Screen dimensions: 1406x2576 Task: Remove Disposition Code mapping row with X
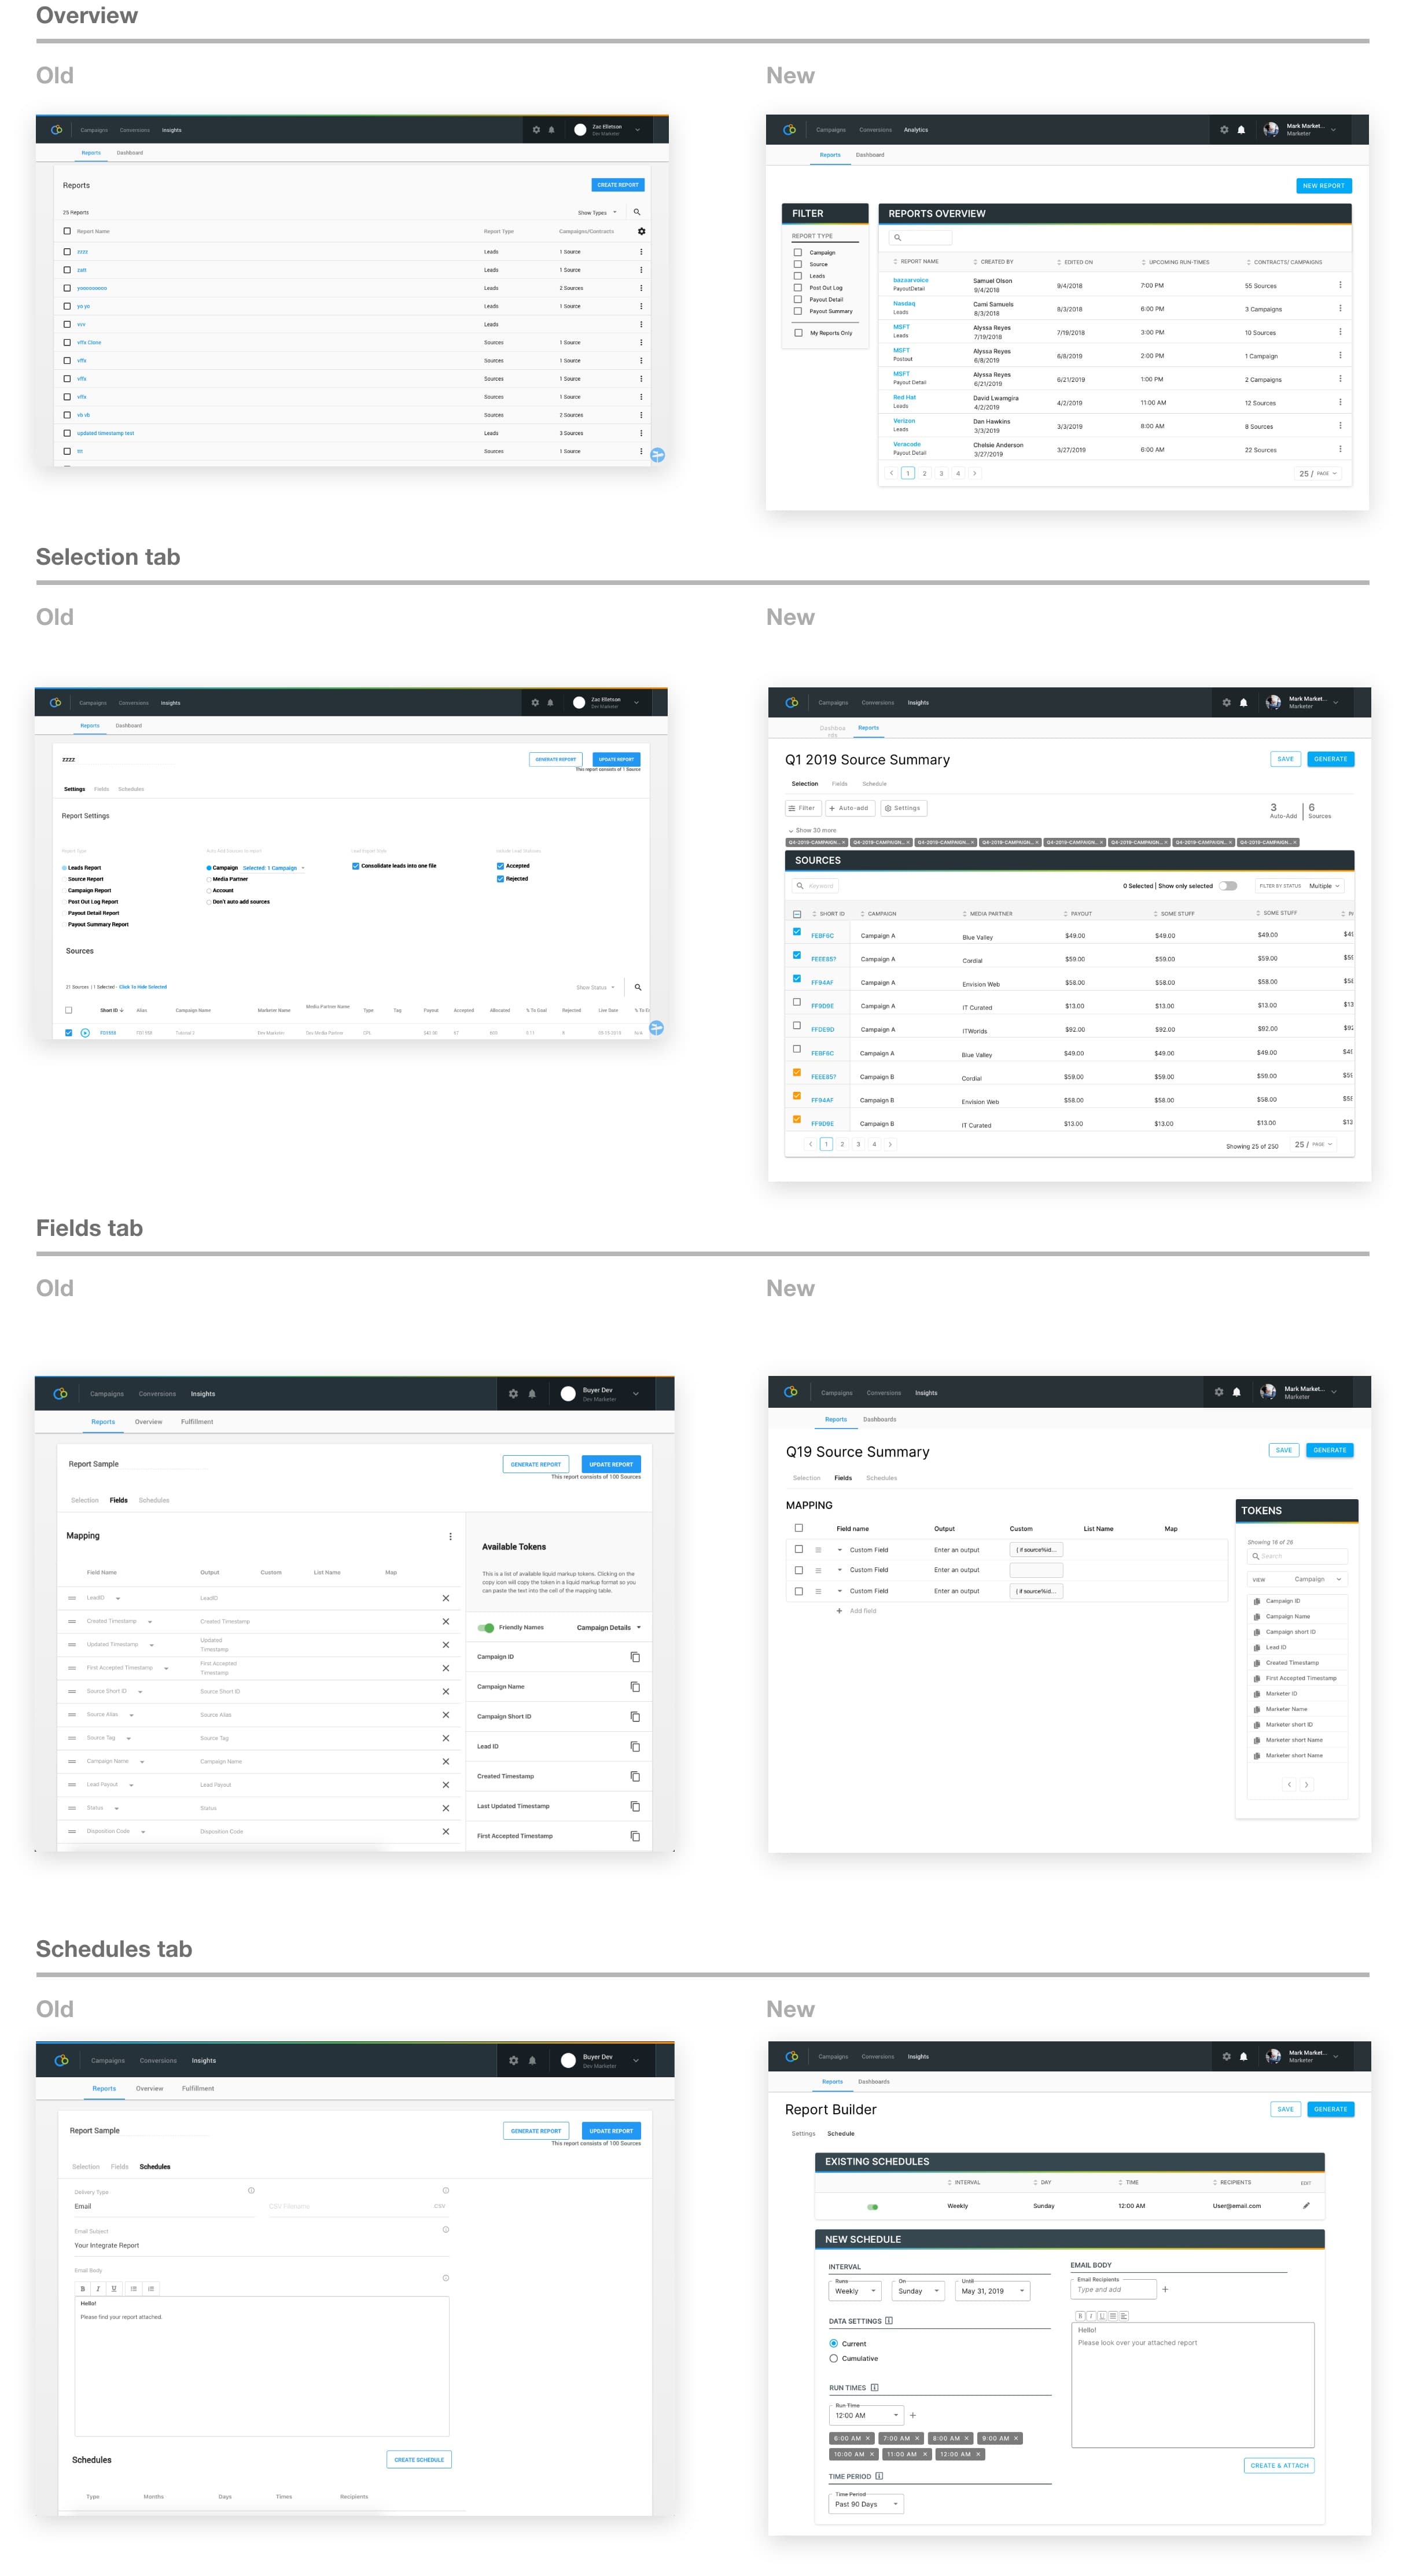tap(446, 1831)
